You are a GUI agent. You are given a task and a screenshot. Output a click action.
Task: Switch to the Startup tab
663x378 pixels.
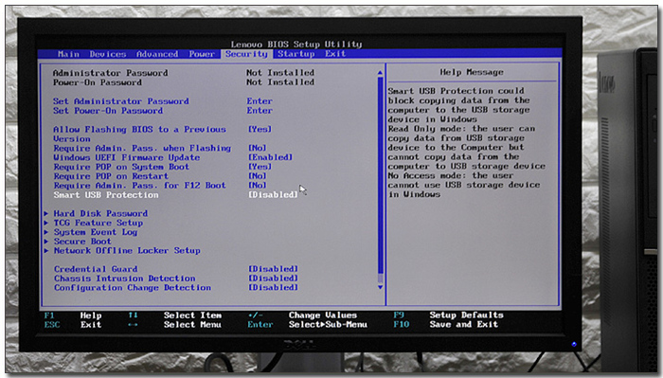click(x=296, y=54)
